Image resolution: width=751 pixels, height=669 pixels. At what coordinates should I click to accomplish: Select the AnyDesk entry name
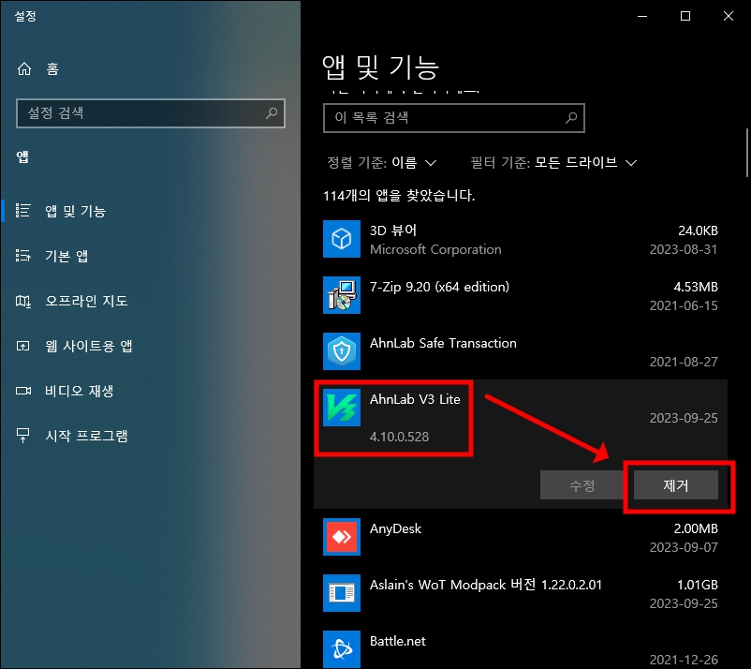pyautogui.click(x=395, y=528)
